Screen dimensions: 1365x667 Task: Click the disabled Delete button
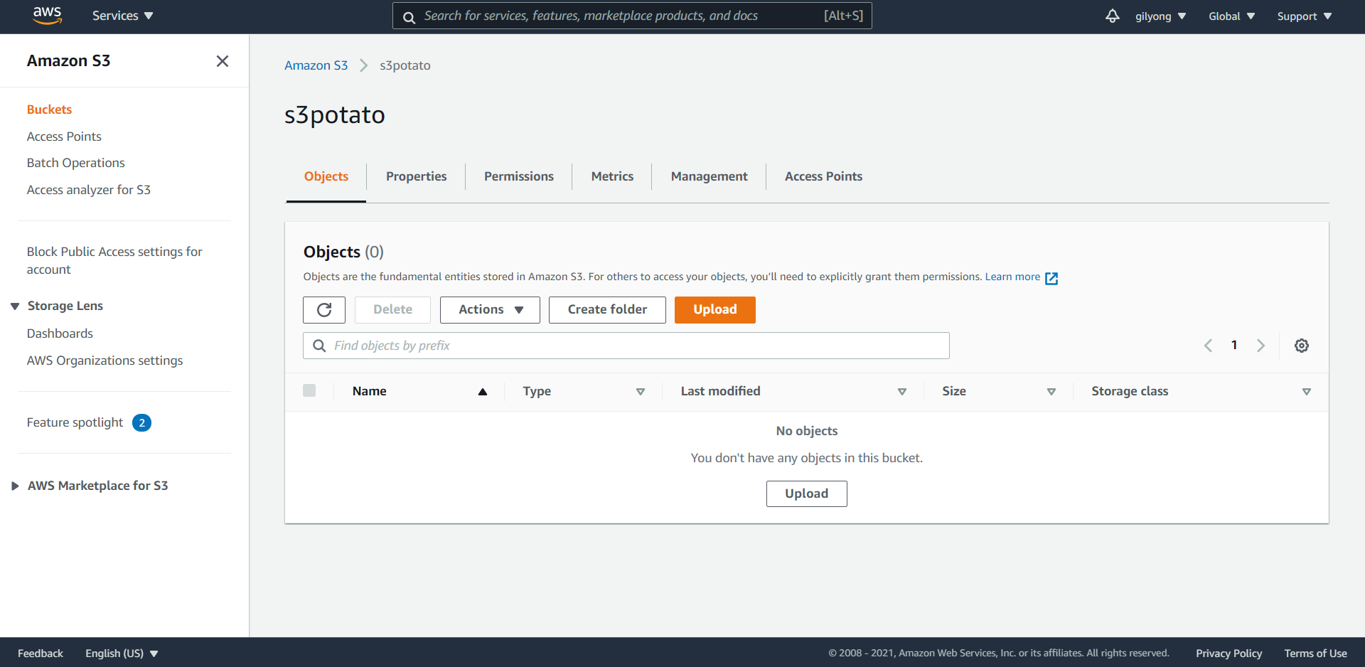pos(392,310)
